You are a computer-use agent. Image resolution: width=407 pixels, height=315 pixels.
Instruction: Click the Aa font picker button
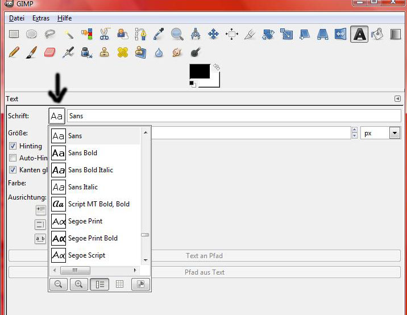57,116
